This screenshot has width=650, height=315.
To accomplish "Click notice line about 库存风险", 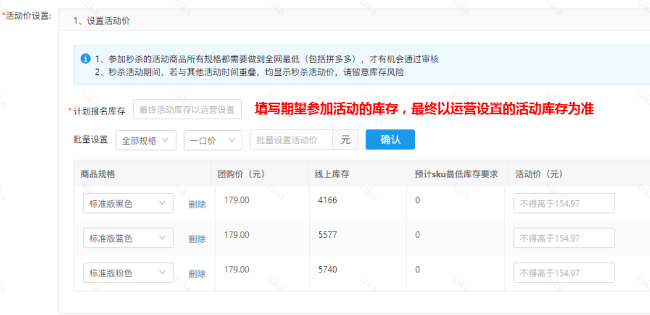I will coord(249,72).
